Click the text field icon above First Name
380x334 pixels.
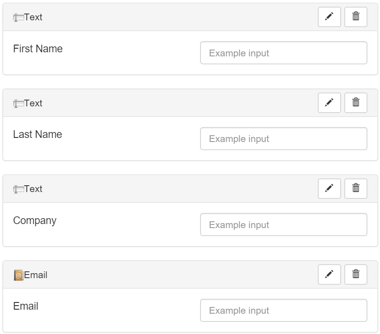[x=19, y=18]
